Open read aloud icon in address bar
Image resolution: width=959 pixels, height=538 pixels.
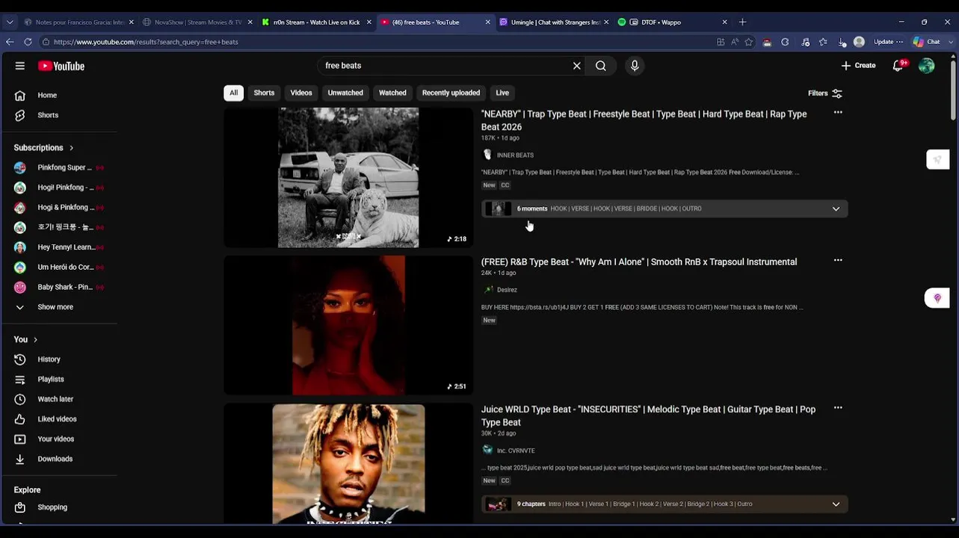pyautogui.click(x=735, y=42)
